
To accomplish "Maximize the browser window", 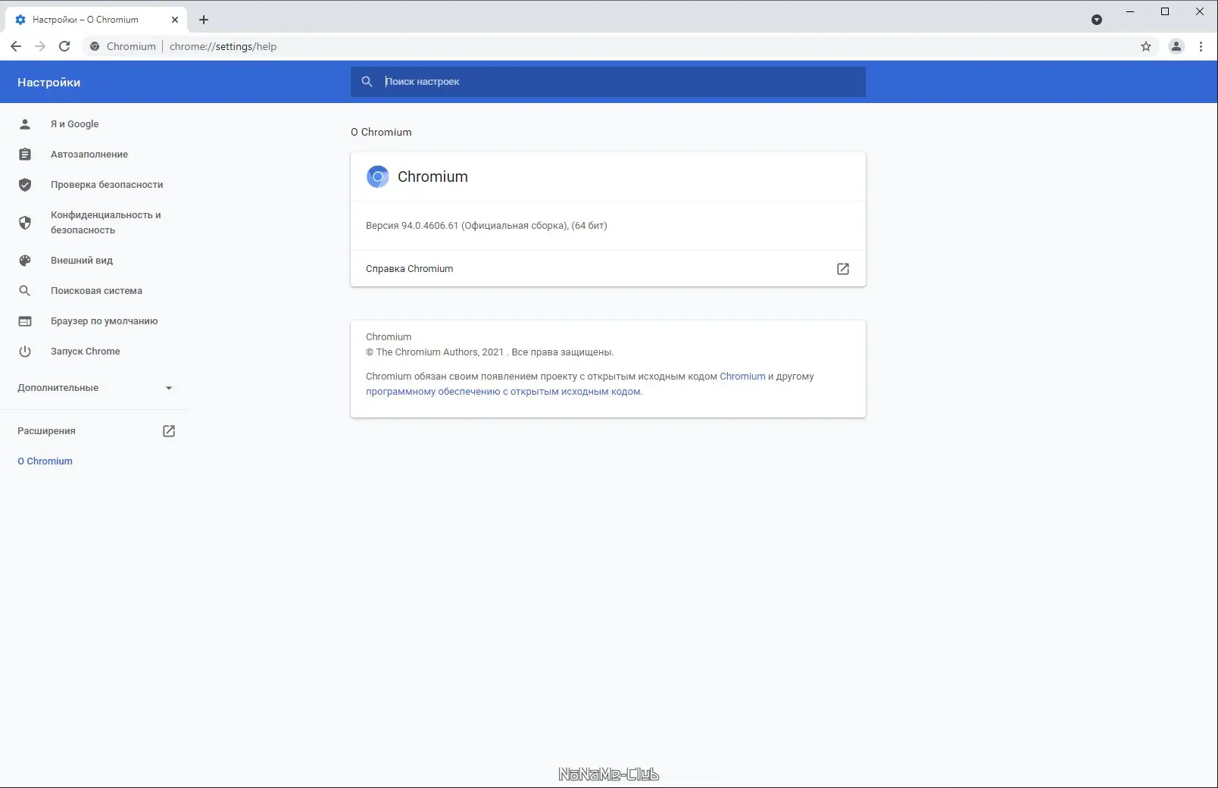I will [1165, 11].
